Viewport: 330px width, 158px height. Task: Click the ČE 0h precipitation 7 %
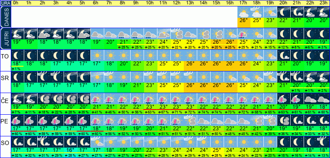point(16,113)
